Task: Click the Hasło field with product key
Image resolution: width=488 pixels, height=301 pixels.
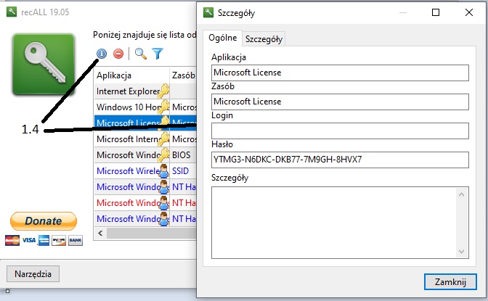Action: coord(340,160)
